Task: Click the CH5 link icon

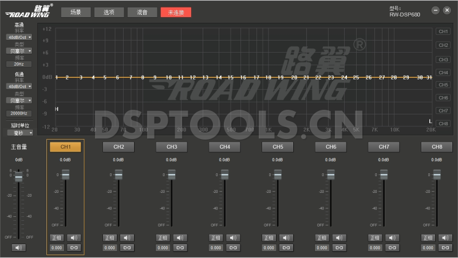Action: 286,248
